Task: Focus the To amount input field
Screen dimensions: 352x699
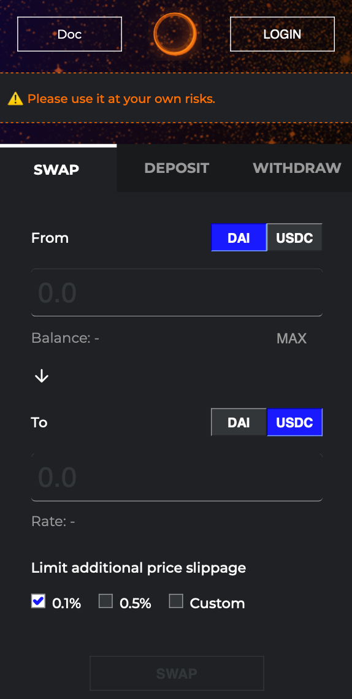Action: (177, 478)
